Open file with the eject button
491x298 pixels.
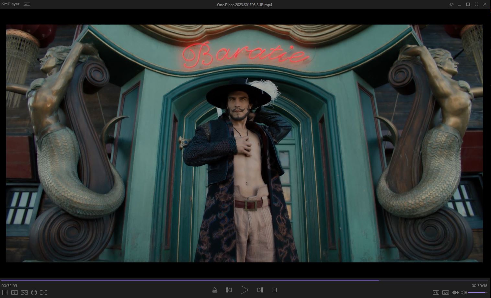click(214, 290)
